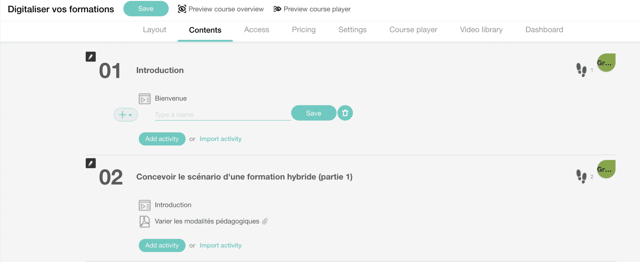Viewport: 640px width, 262px height.
Task: Click the Type a name input field
Action: coord(222,115)
